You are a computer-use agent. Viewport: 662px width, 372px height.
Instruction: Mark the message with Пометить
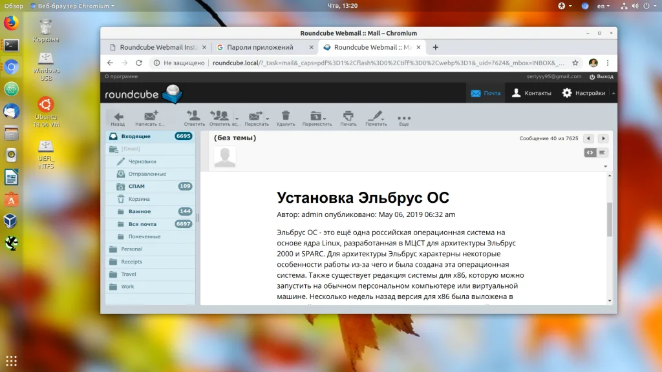[376, 119]
